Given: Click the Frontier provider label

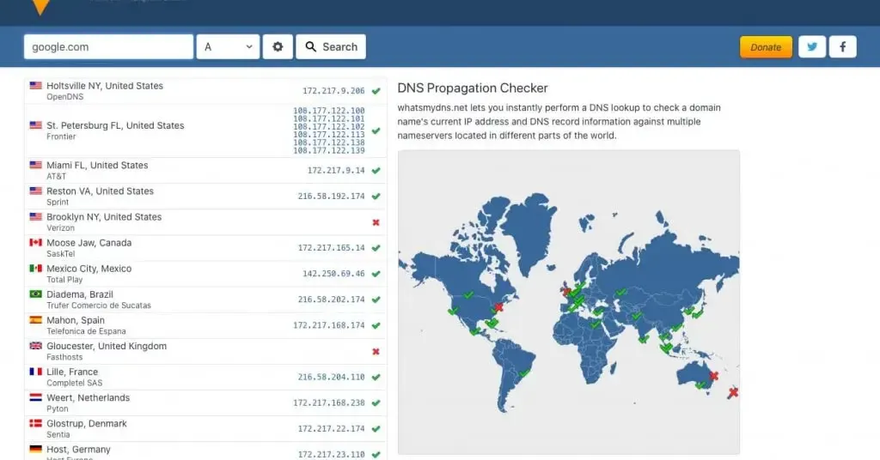Looking at the screenshot, I should (x=61, y=136).
